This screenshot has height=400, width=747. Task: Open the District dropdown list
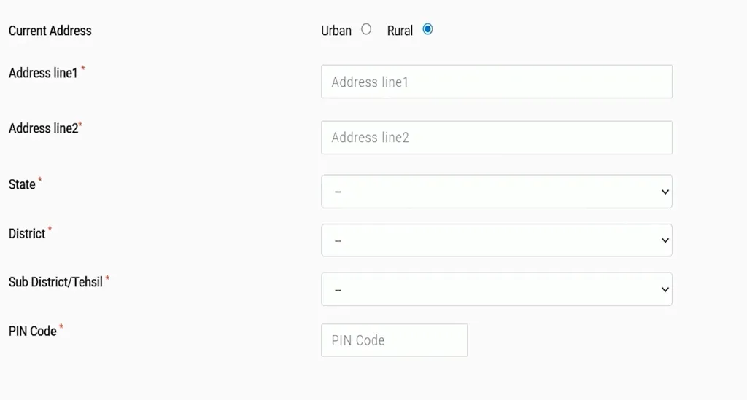click(x=497, y=240)
